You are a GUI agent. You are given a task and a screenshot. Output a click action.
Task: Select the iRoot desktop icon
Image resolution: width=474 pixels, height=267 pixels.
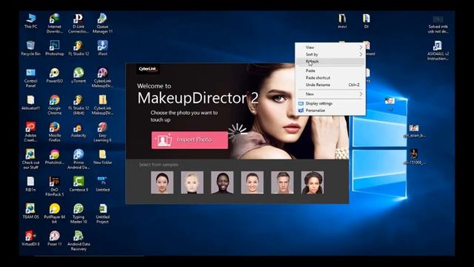pyautogui.click(x=102, y=48)
